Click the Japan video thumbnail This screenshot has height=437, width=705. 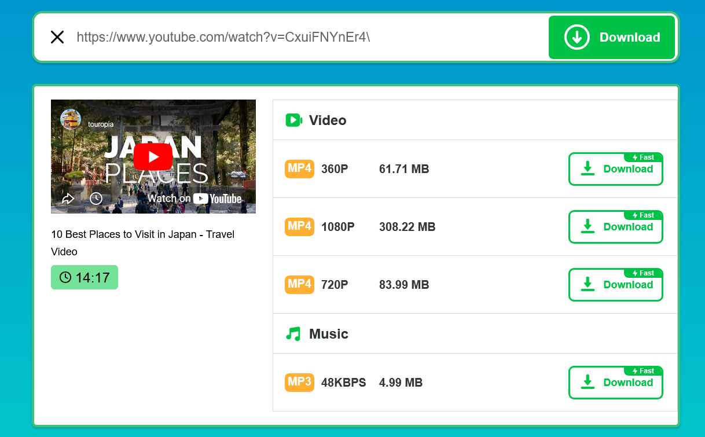pyautogui.click(x=153, y=156)
